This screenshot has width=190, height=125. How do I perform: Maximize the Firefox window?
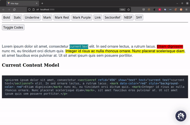182,3
